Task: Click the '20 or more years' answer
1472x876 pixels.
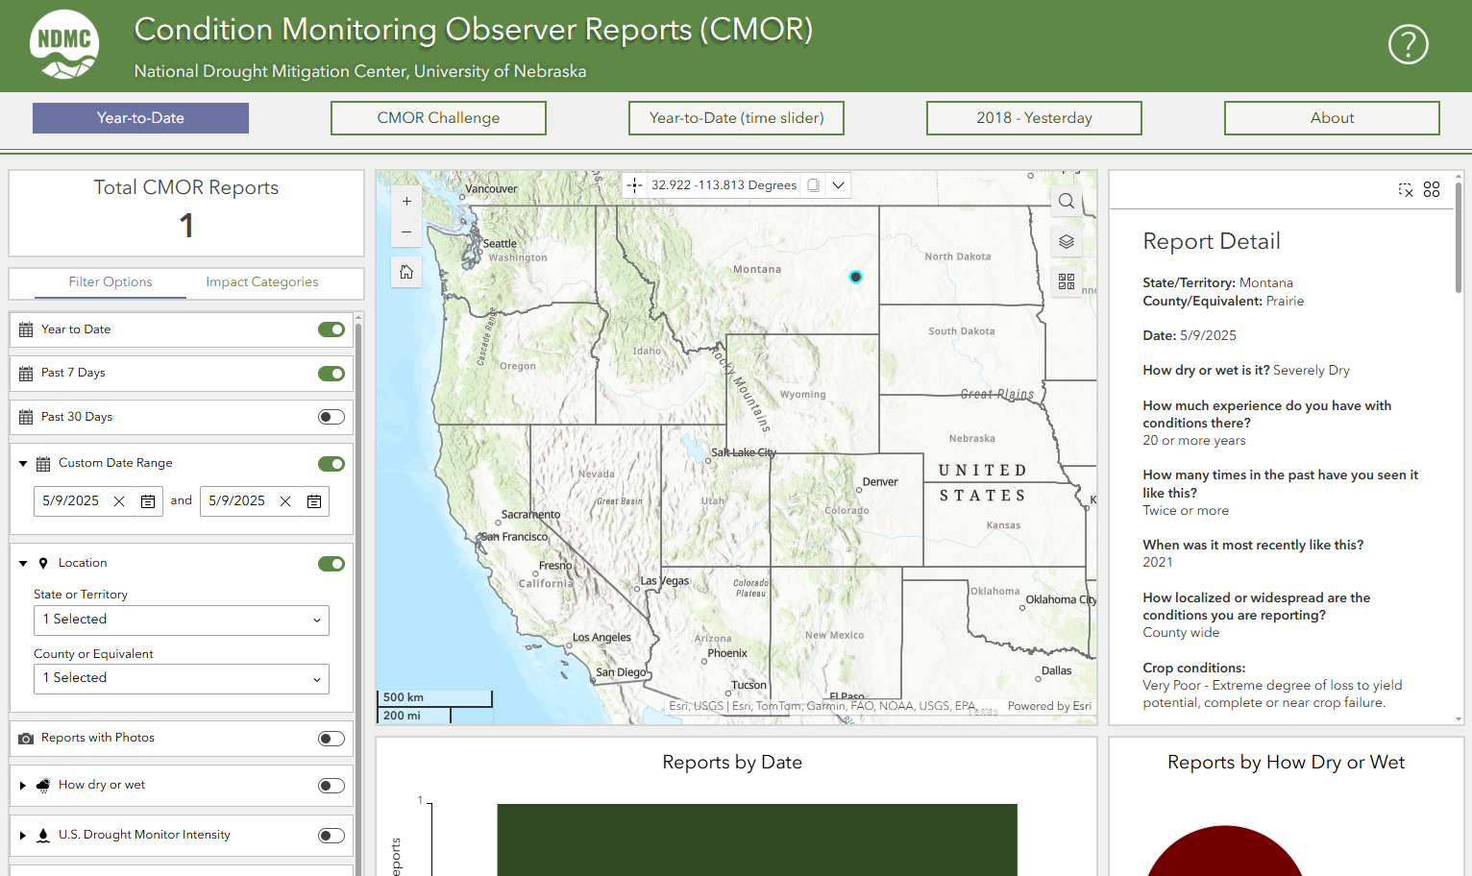Action: (x=1194, y=441)
